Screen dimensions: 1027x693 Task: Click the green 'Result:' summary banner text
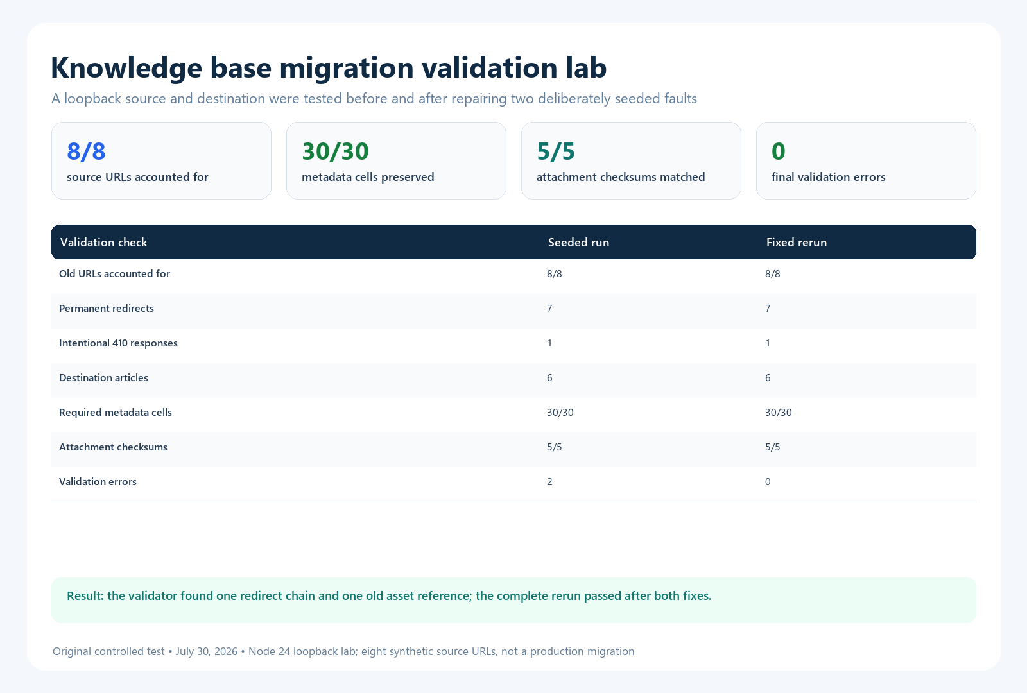pyautogui.click(x=389, y=596)
